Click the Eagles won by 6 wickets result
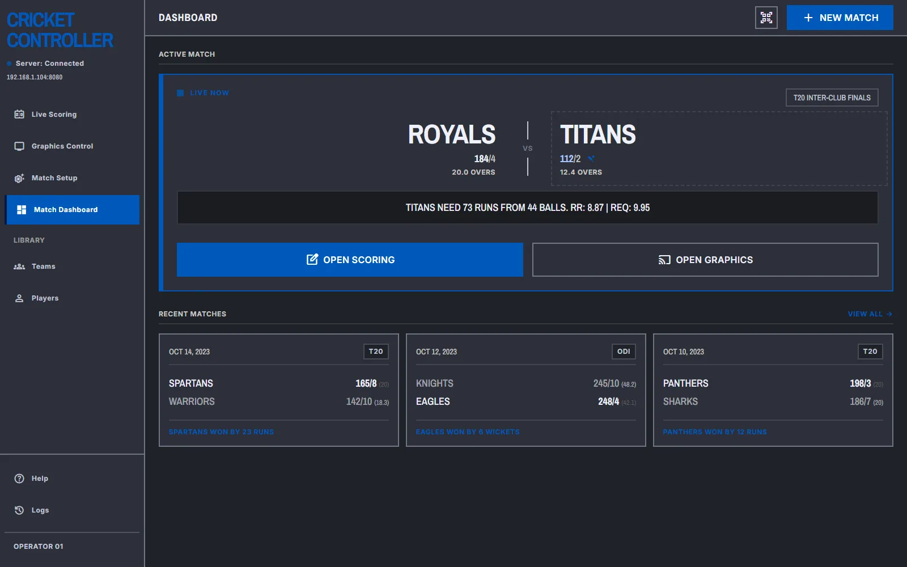 tap(468, 432)
